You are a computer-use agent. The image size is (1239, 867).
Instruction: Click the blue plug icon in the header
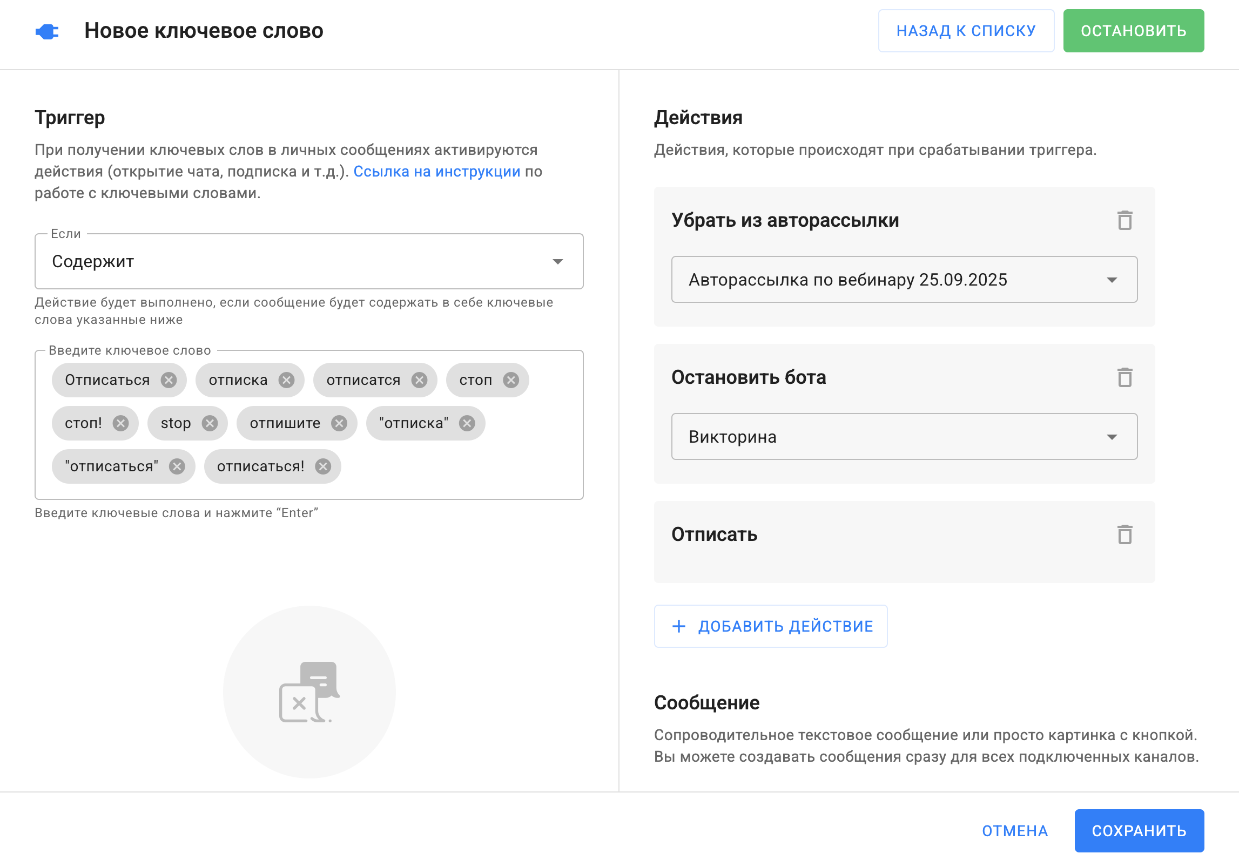pyautogui.click(x=48, y=31)
